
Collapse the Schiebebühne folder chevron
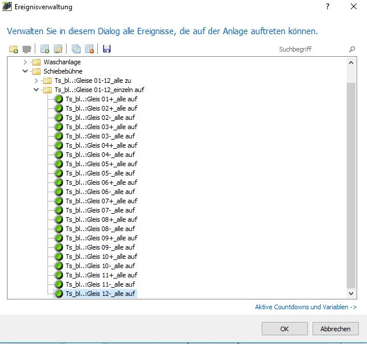pyautogui.click(x=25, y=71)
